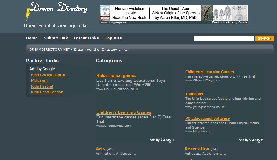Open the Younguns seafood ad link
Image resolution: width=277 pixels, height=160 pixels.
pyautogui.click(x=194, y=94)
